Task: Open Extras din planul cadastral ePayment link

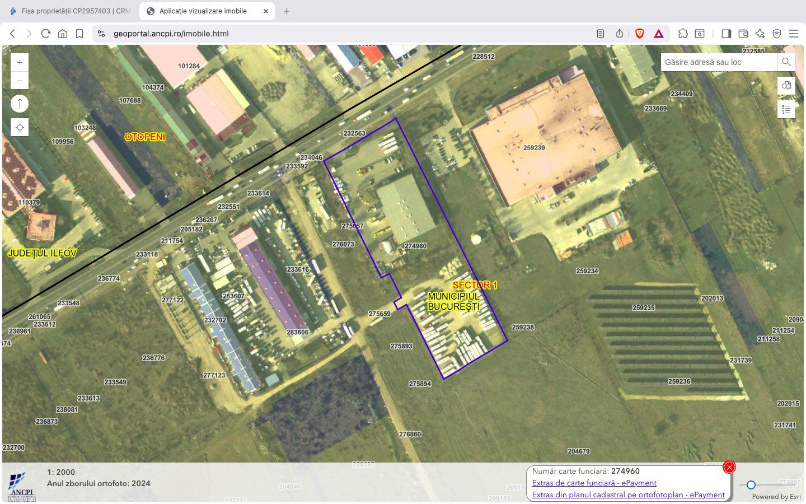Action: (628, 494)
